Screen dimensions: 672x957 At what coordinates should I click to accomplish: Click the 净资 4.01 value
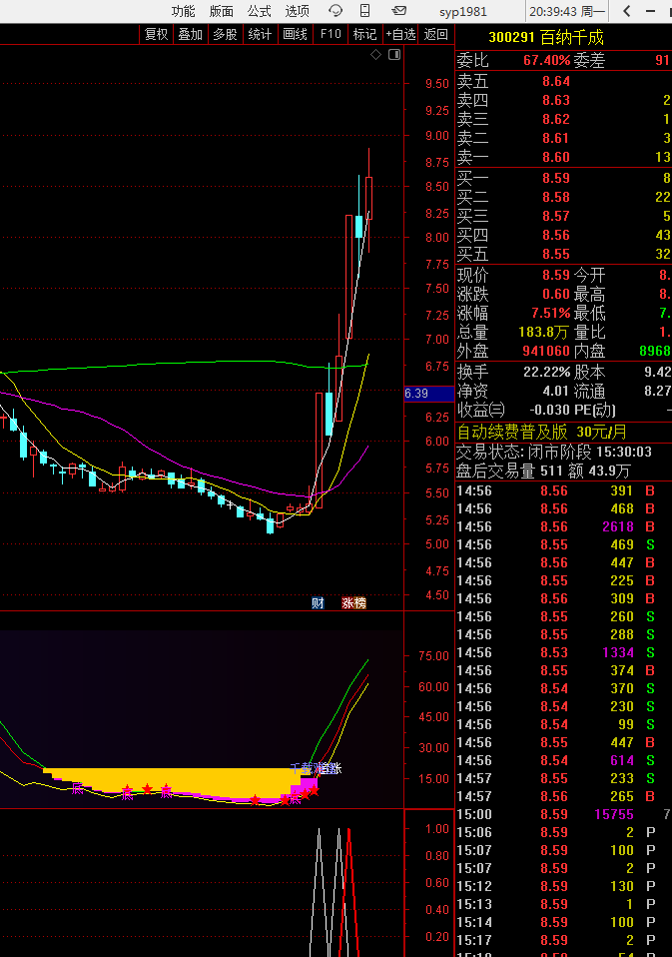[555, 391]
